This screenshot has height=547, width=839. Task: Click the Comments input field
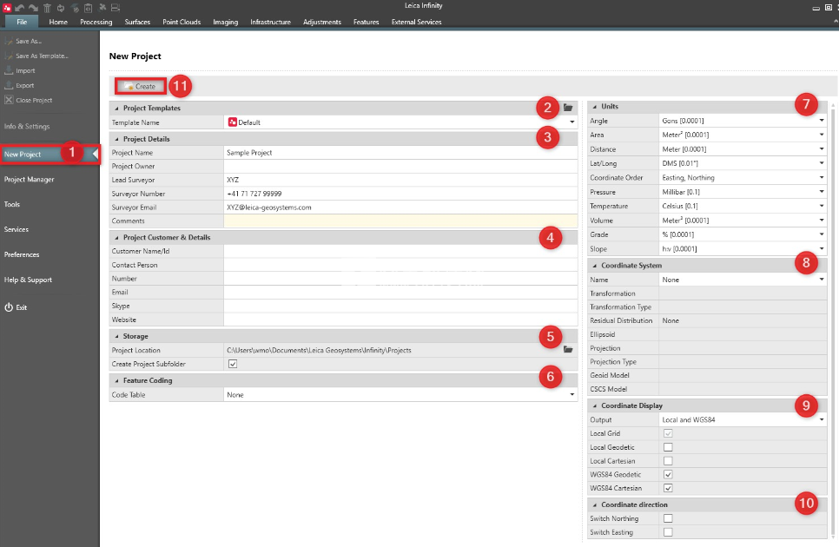point(400,221)
